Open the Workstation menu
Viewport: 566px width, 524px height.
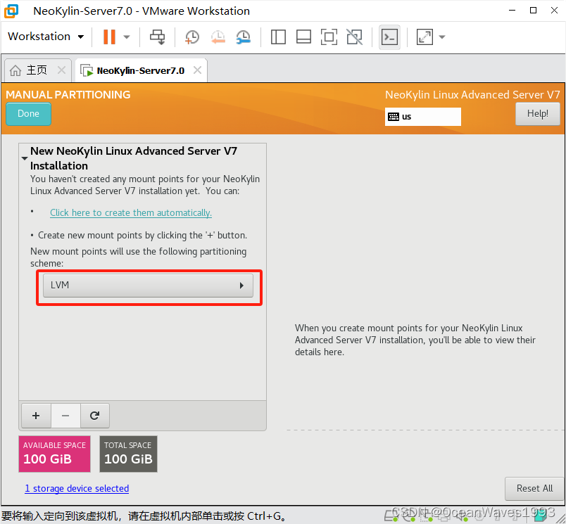[46, 37]
